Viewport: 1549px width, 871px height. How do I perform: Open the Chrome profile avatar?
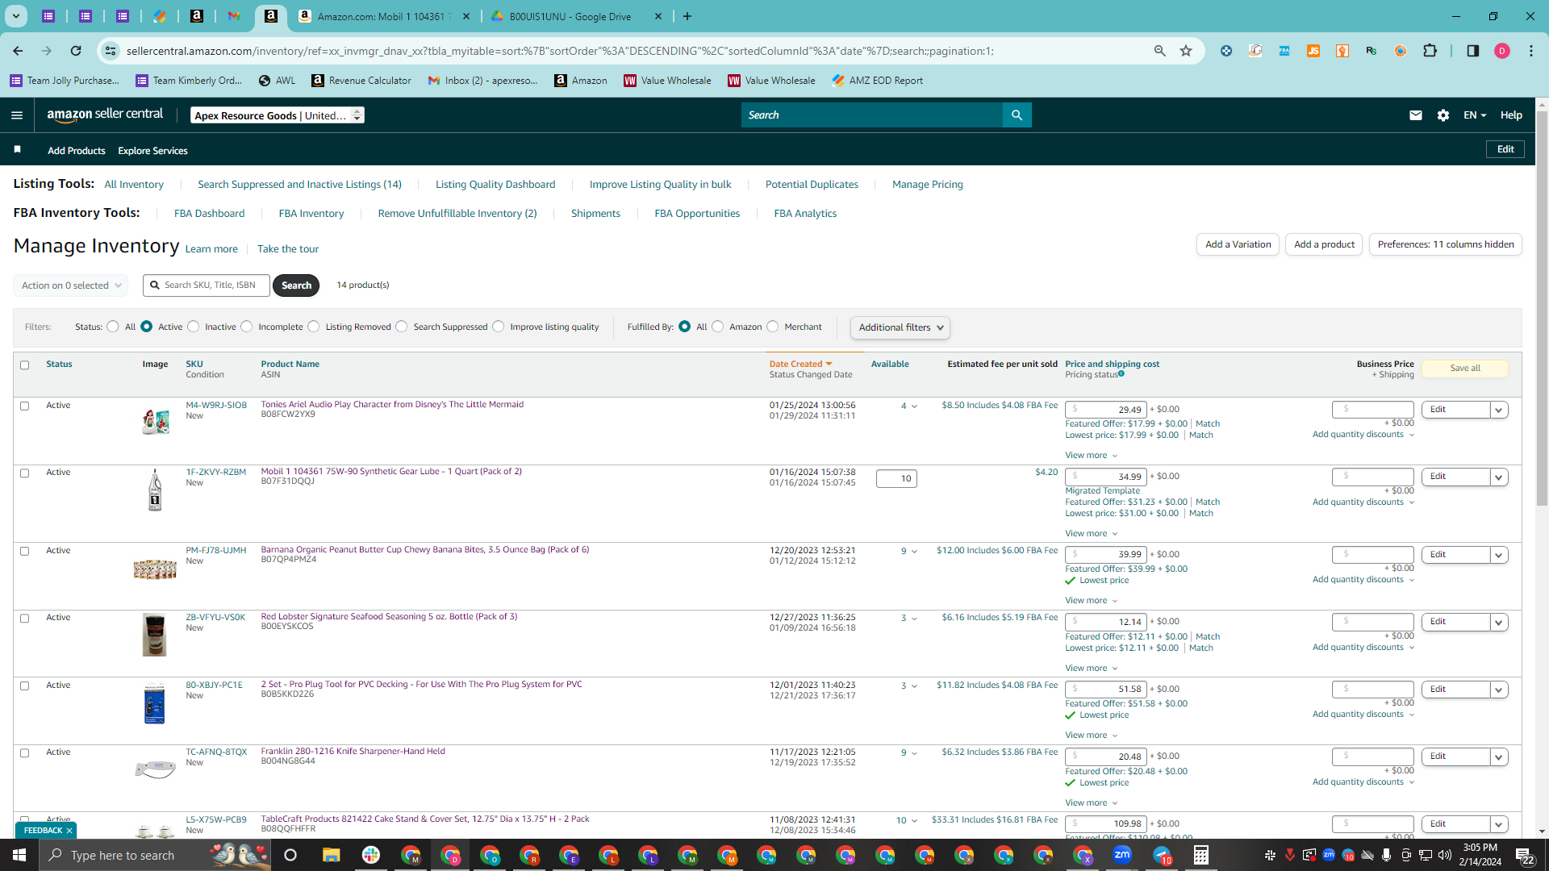pos(1501,51)
